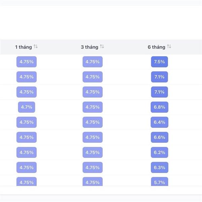
Task: Click the bottom 4.75% badge under 1 tháng
Action: (27, 182)
